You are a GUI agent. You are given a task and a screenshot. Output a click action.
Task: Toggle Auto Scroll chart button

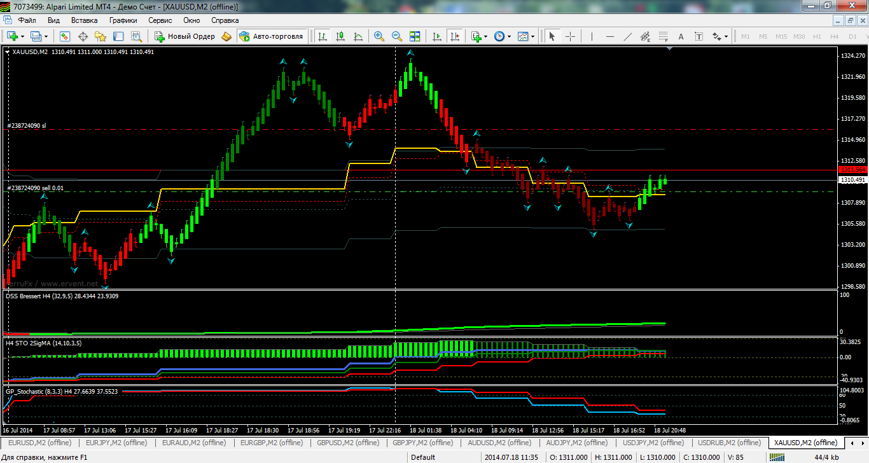436,36
